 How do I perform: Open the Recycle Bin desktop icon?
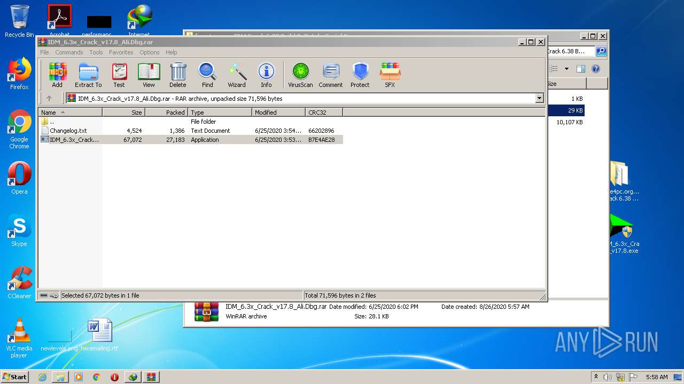tap(19, 21)
